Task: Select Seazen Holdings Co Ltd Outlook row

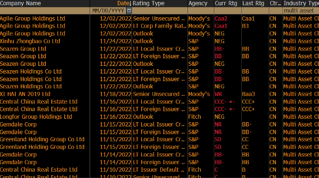Action: click(159, 86)
